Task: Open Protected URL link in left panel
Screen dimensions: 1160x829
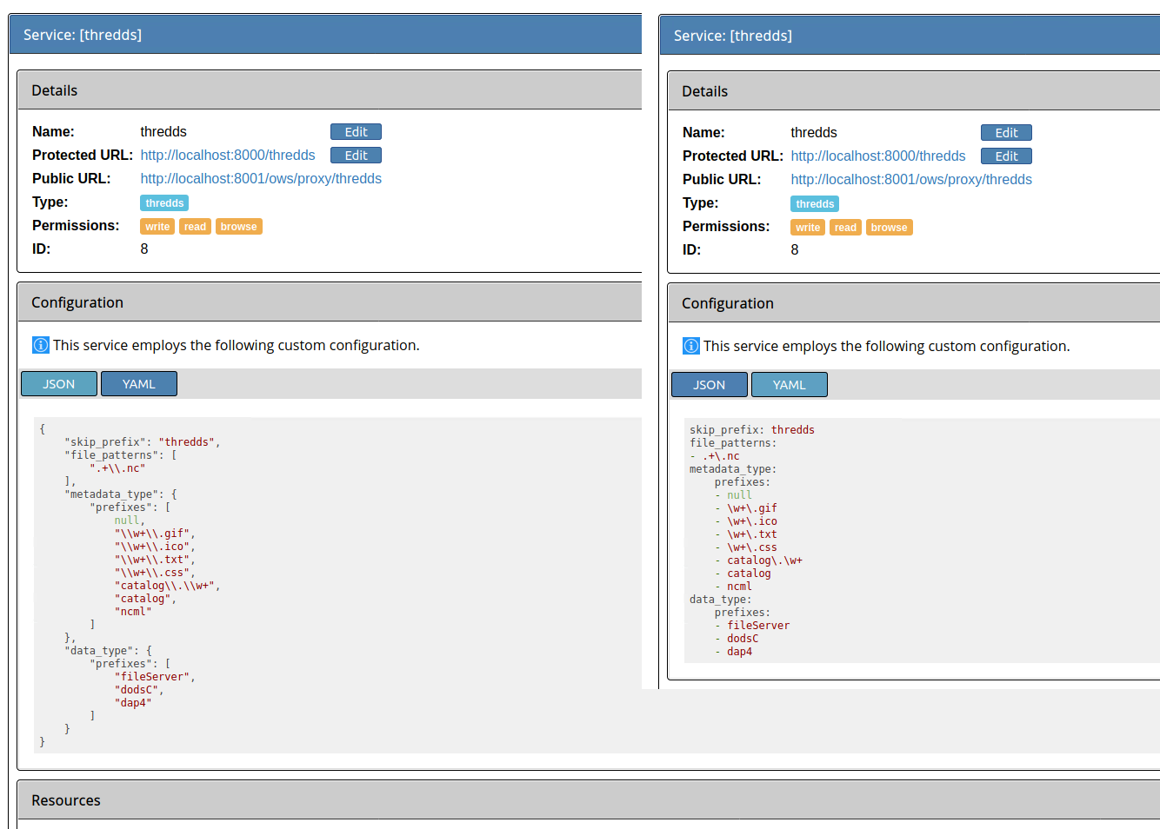Action: tap(228, 155)
